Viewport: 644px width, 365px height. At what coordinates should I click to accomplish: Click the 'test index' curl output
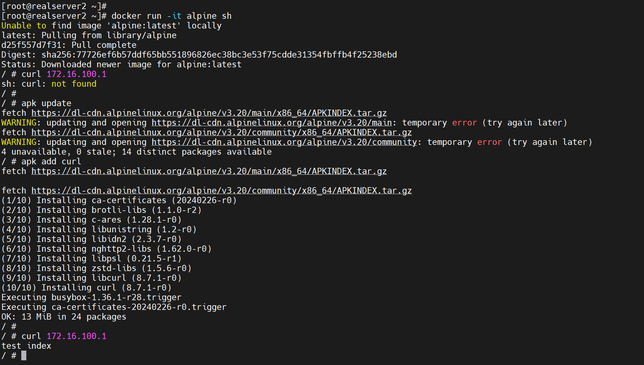tap(26, 346)
